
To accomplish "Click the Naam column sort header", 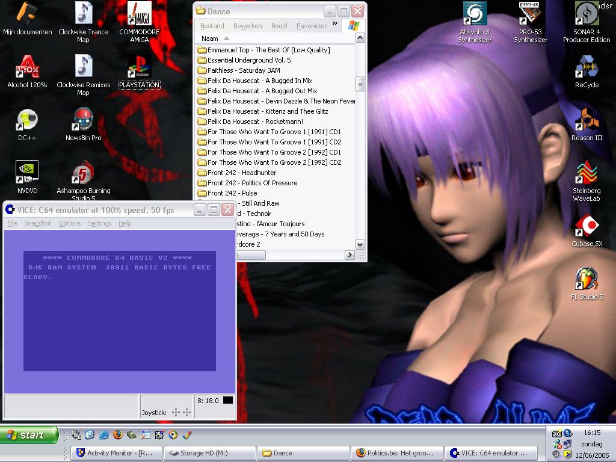I will 210,38.
